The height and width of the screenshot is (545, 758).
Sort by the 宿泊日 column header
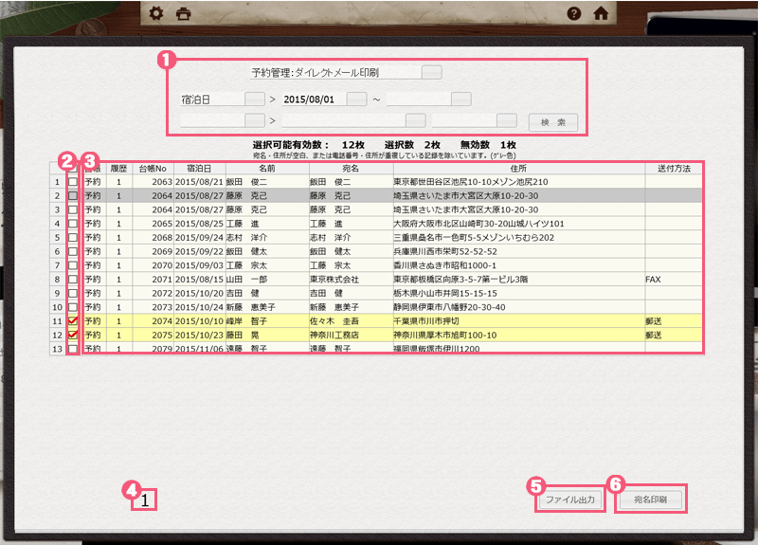(198, 168)
